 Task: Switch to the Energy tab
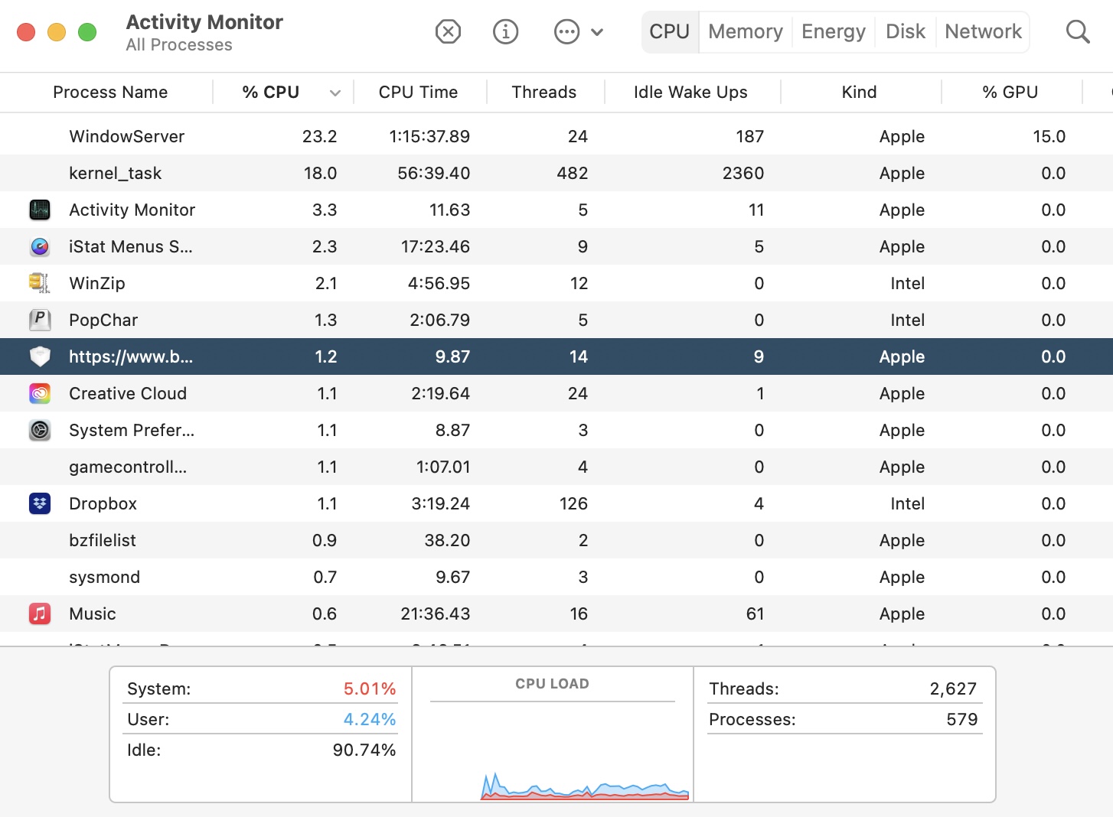pos(833,32)
